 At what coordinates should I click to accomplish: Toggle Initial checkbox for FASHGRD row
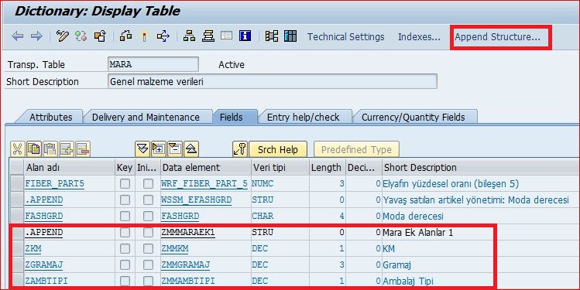[x=149, y=216]
